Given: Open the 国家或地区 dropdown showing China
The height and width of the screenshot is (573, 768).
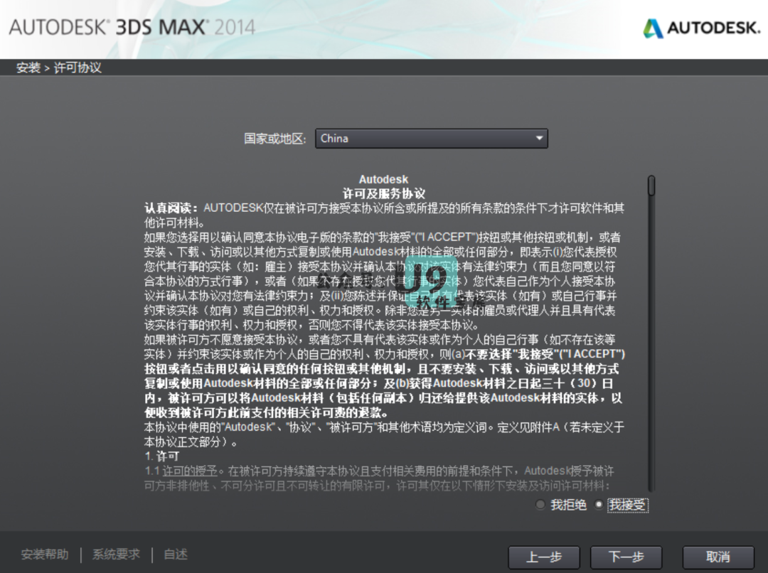Looking at the screenshot, I should click(x=431, y=139).
